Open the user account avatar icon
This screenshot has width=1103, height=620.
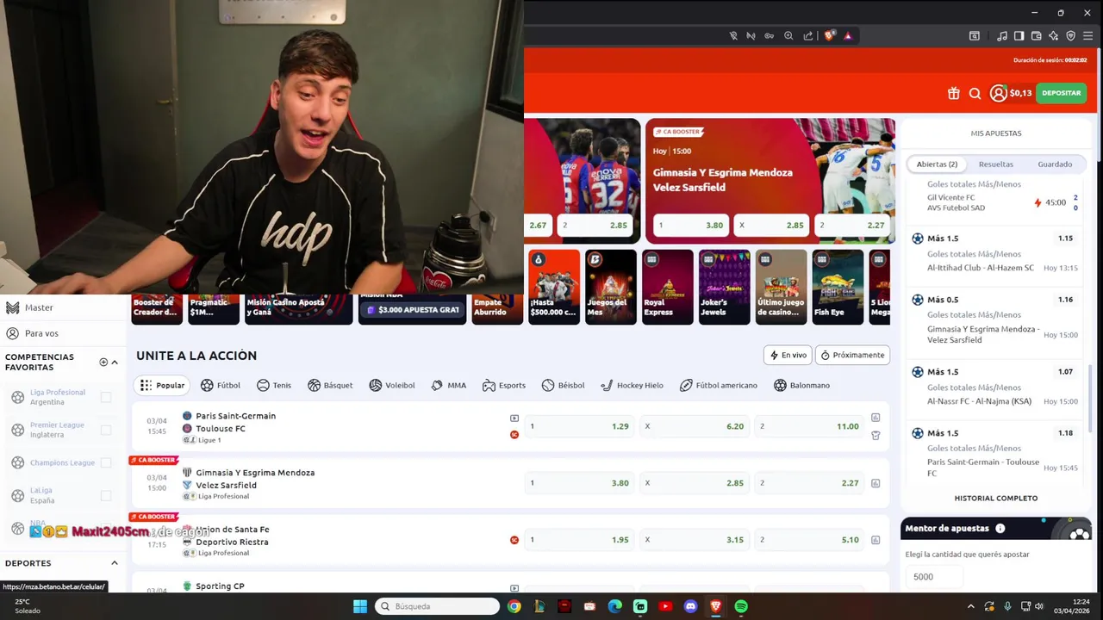(x=998, y=93)
